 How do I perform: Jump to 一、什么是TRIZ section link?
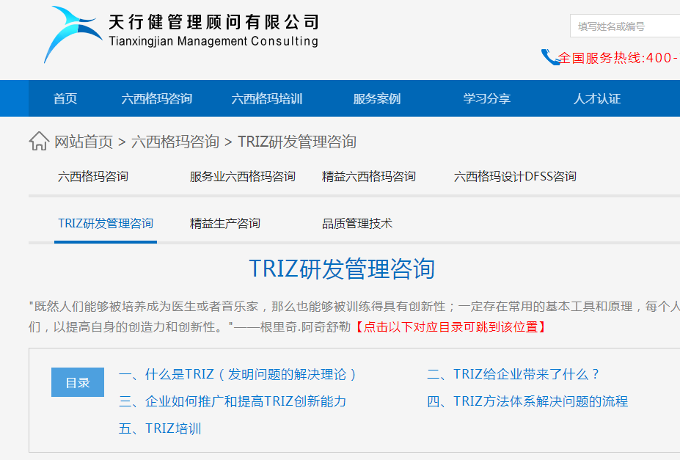coord(241,374)
